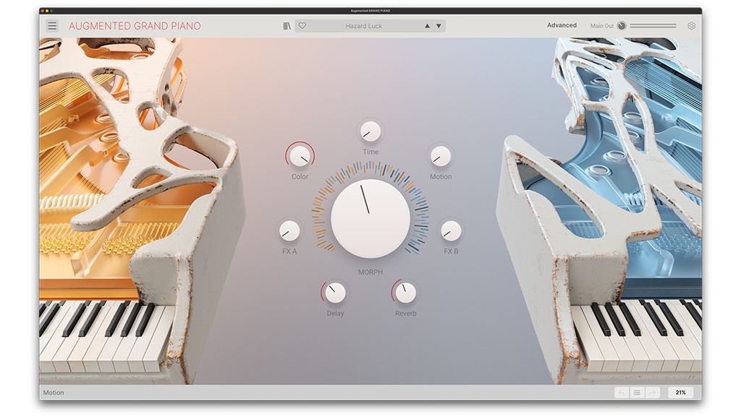This screenshot has height=416, width=741.
Task: Open the preset library browser icon
Action: point(287,25)
